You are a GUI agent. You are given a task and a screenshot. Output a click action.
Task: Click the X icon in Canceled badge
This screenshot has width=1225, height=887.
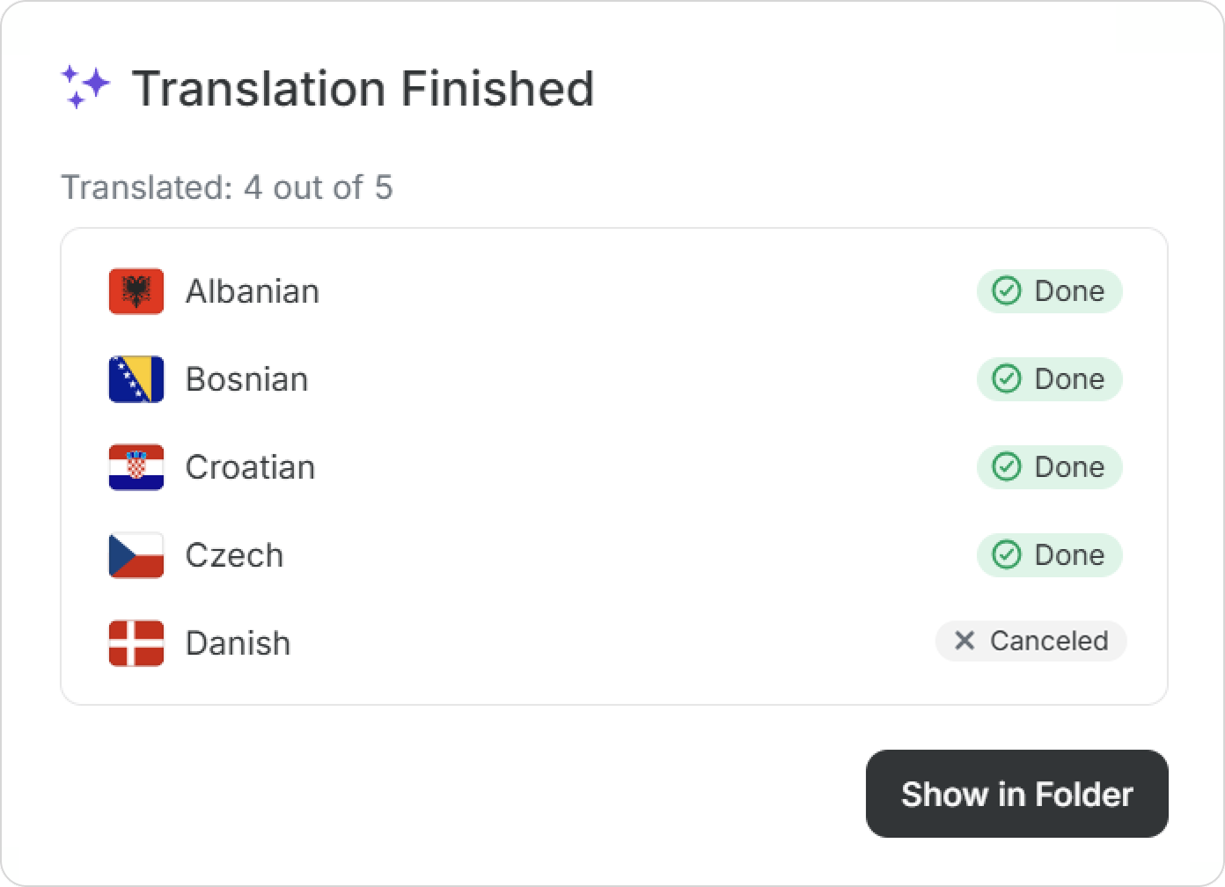pyautogui.click(x=965, y=641)
